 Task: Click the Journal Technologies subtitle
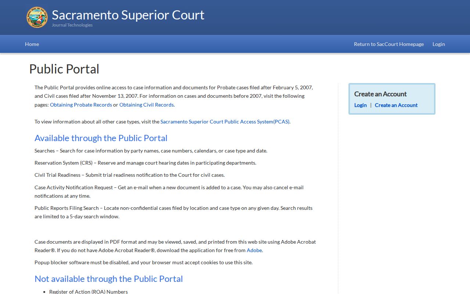72,25
